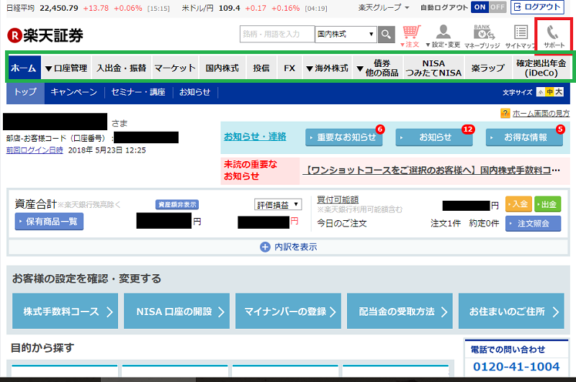Click the phone number 0120-41-1004

[516, 366]
